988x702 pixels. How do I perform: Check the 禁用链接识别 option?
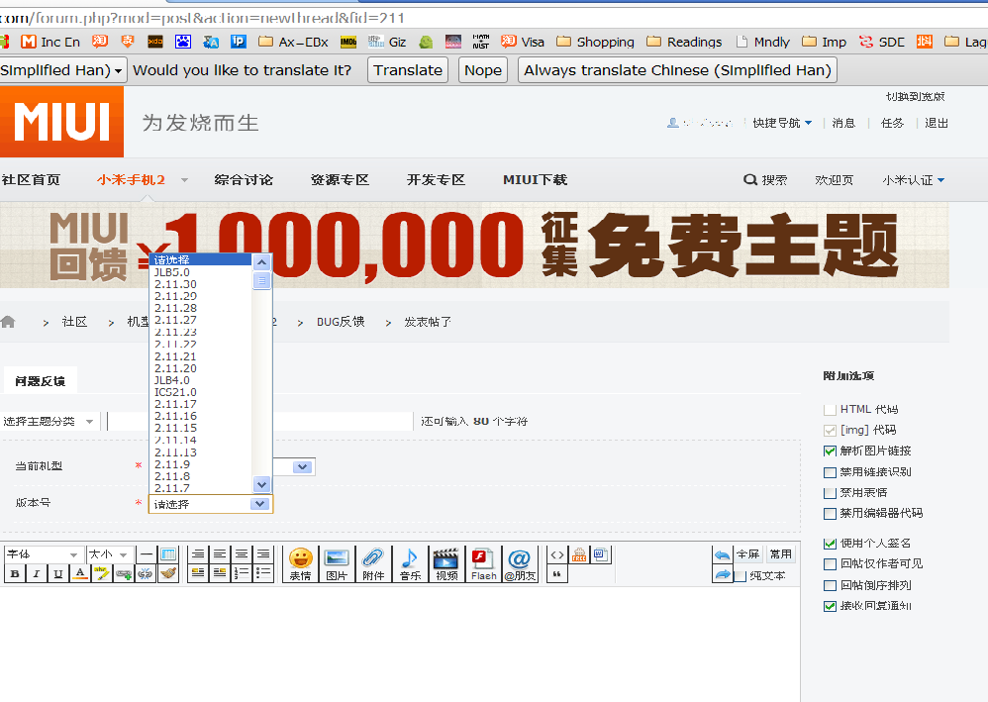(x=830, y=472)
